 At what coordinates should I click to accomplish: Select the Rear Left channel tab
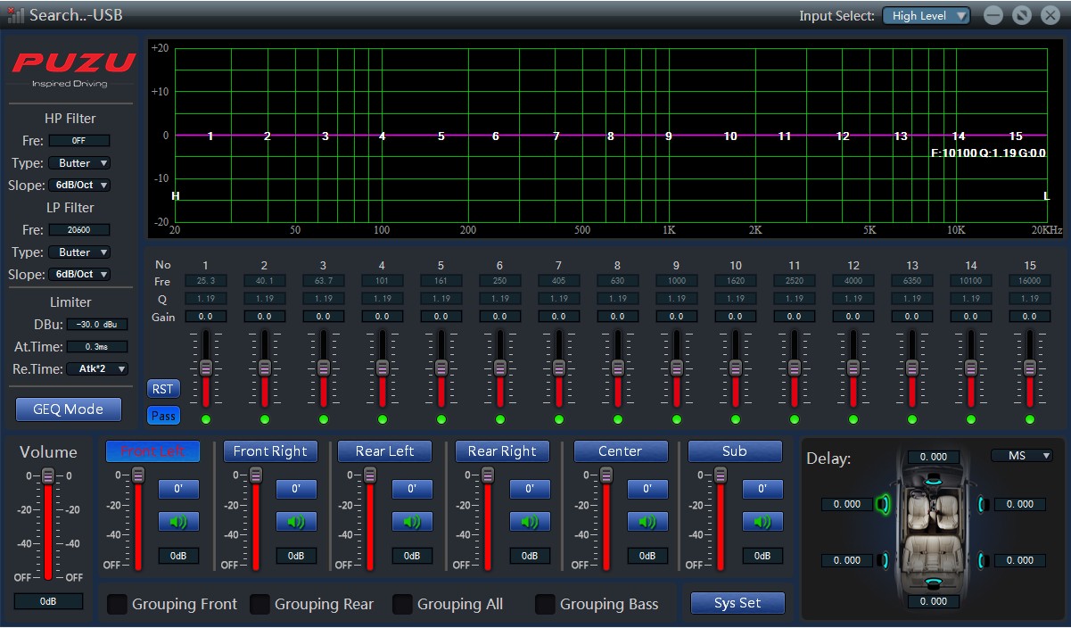[x=384, y=451]
